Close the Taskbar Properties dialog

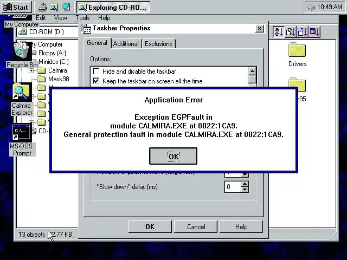[260, 29]
